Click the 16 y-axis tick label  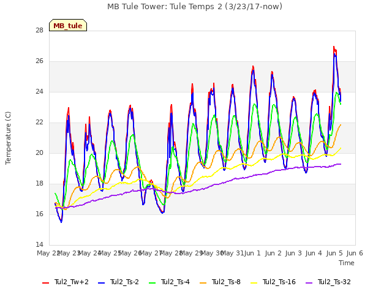tap(39, 214)
